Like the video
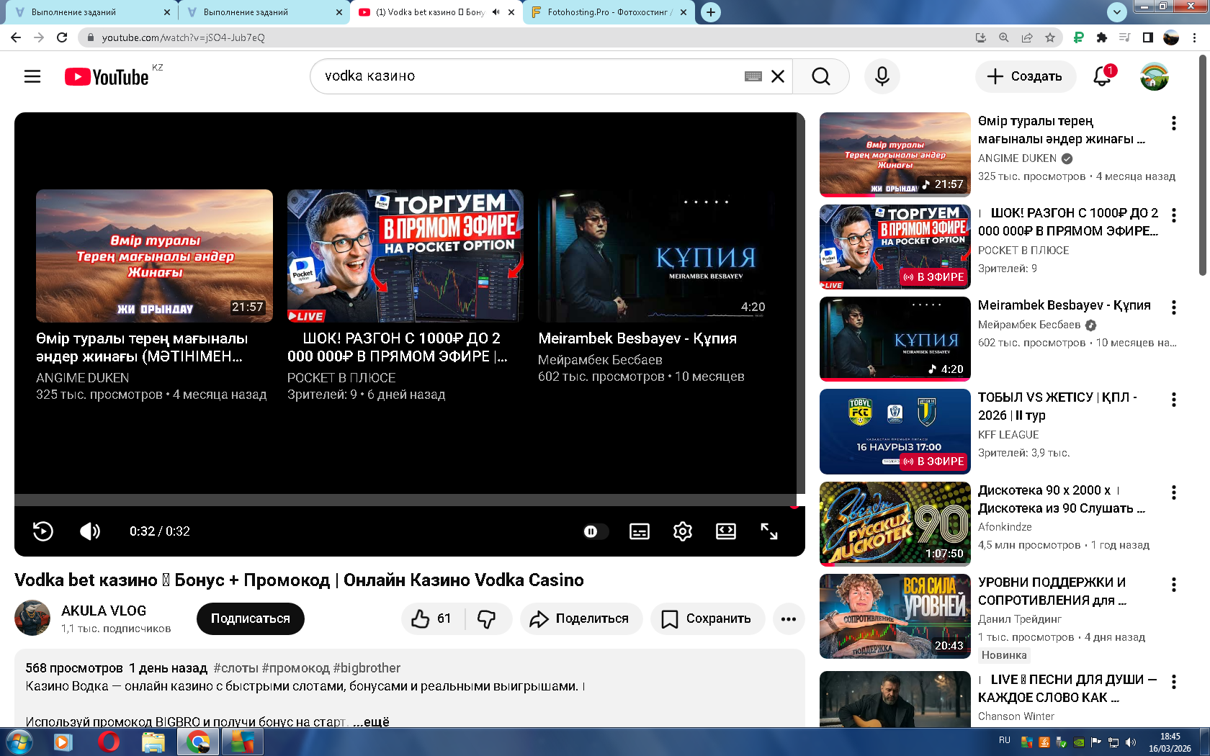Image resolution: width=1210 pixels, height=756 pixels. point(432,618)
